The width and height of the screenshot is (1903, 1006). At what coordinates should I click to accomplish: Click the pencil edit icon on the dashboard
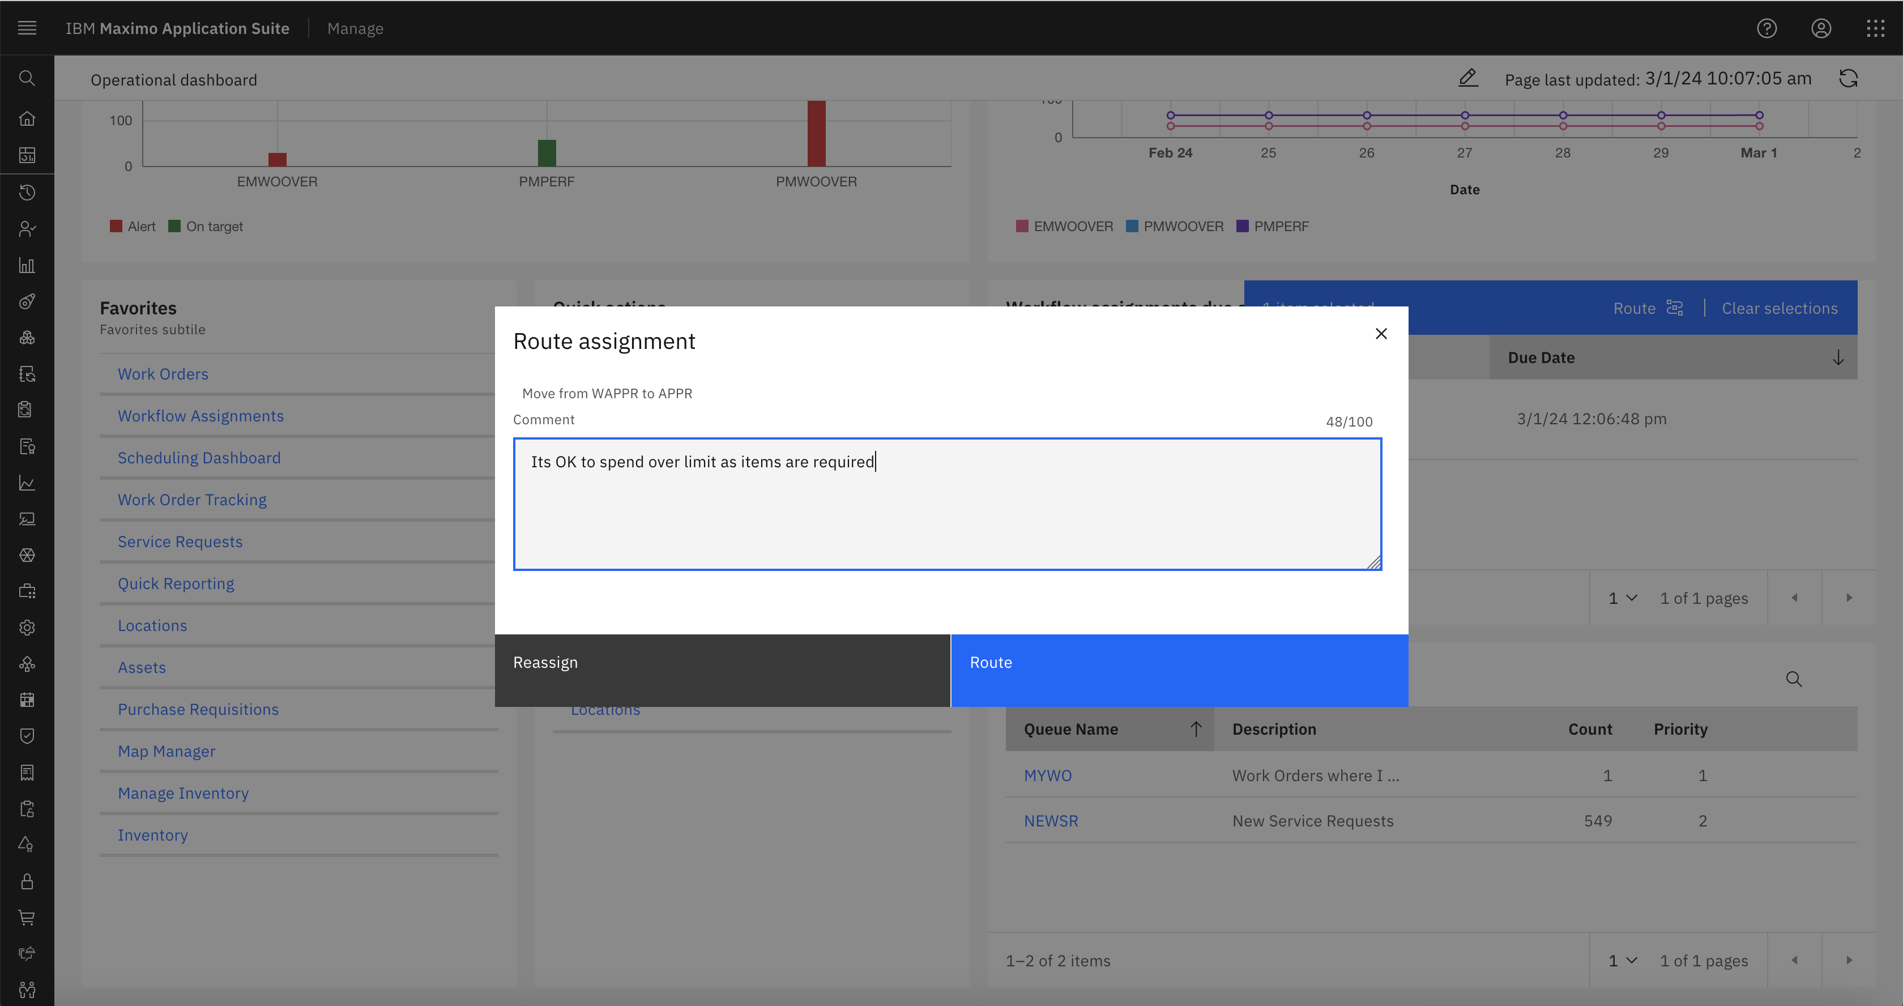[x=1468, y=78]
